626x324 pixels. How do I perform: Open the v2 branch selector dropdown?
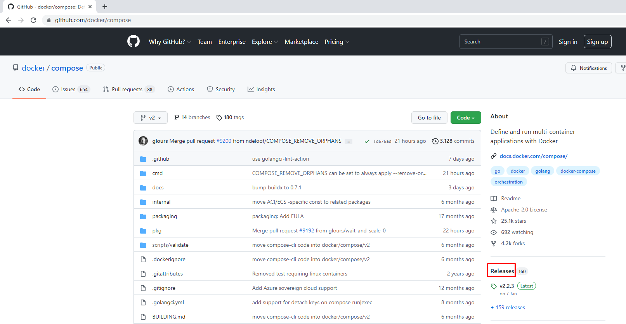(151, 118)
